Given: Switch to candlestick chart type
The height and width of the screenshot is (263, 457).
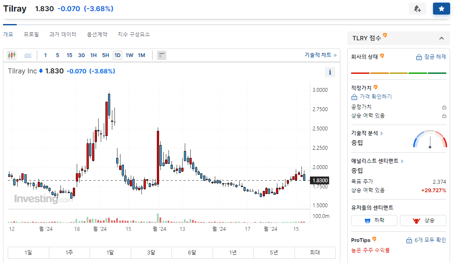Looking at the screenshot, I should pyautogui.click(x=12, y=55).
